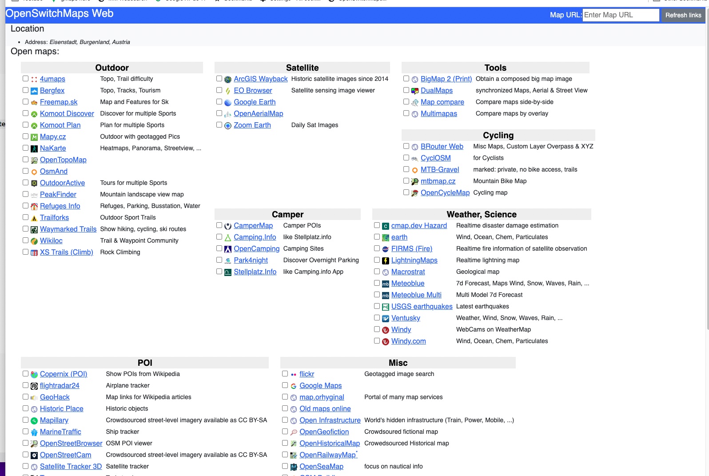This screenshot has width=709, height=476.
Task: Click the Refuges Info house icon
Action: 34,207
